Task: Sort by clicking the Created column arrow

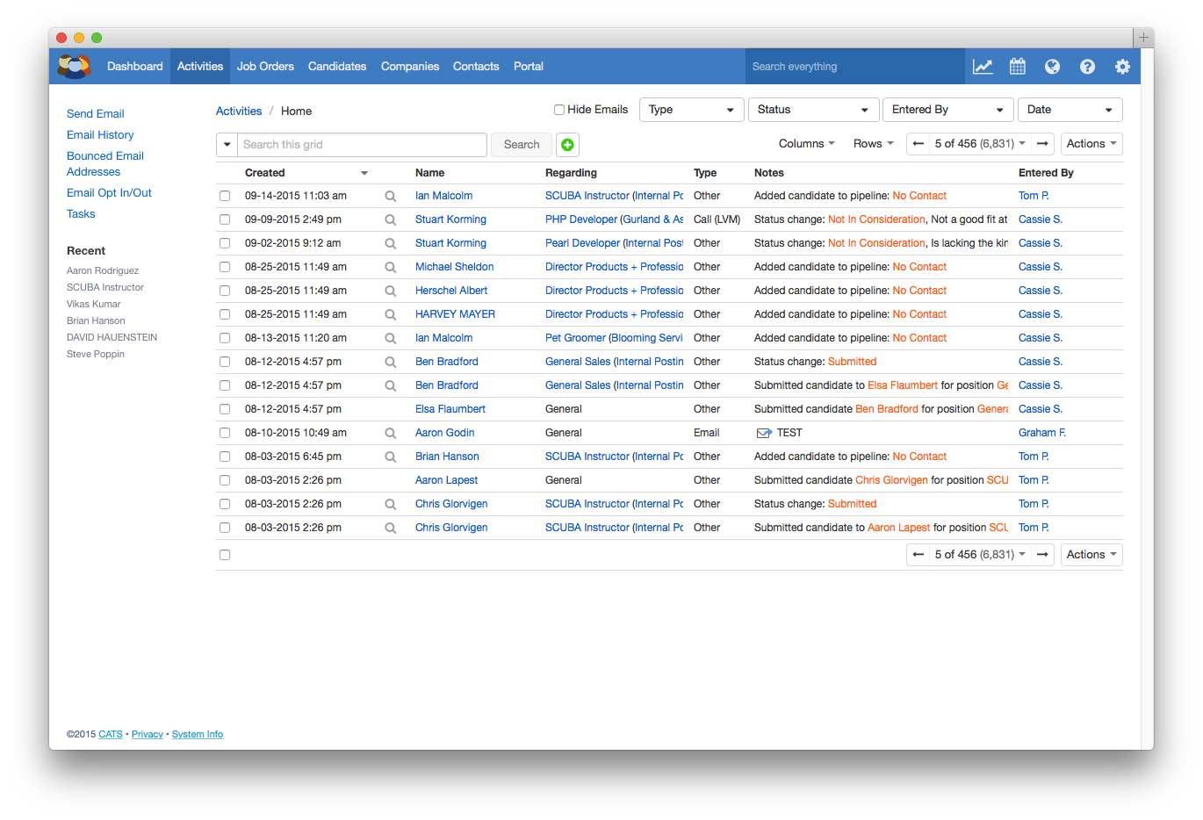Action: 364,173
